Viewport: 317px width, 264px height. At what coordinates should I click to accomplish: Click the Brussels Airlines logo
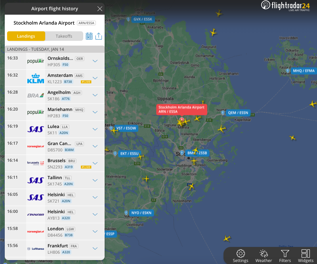[x=36, y=163]
